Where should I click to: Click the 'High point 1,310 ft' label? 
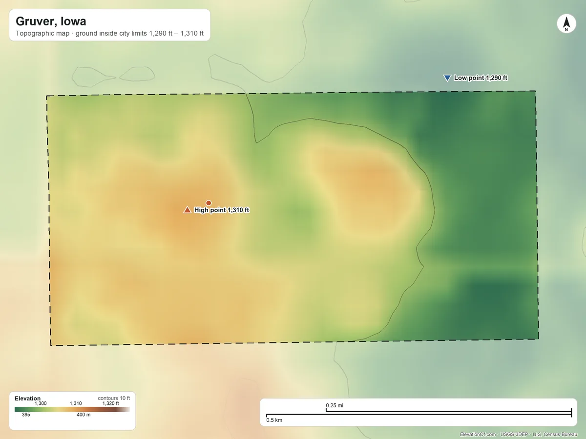point(222,210)
